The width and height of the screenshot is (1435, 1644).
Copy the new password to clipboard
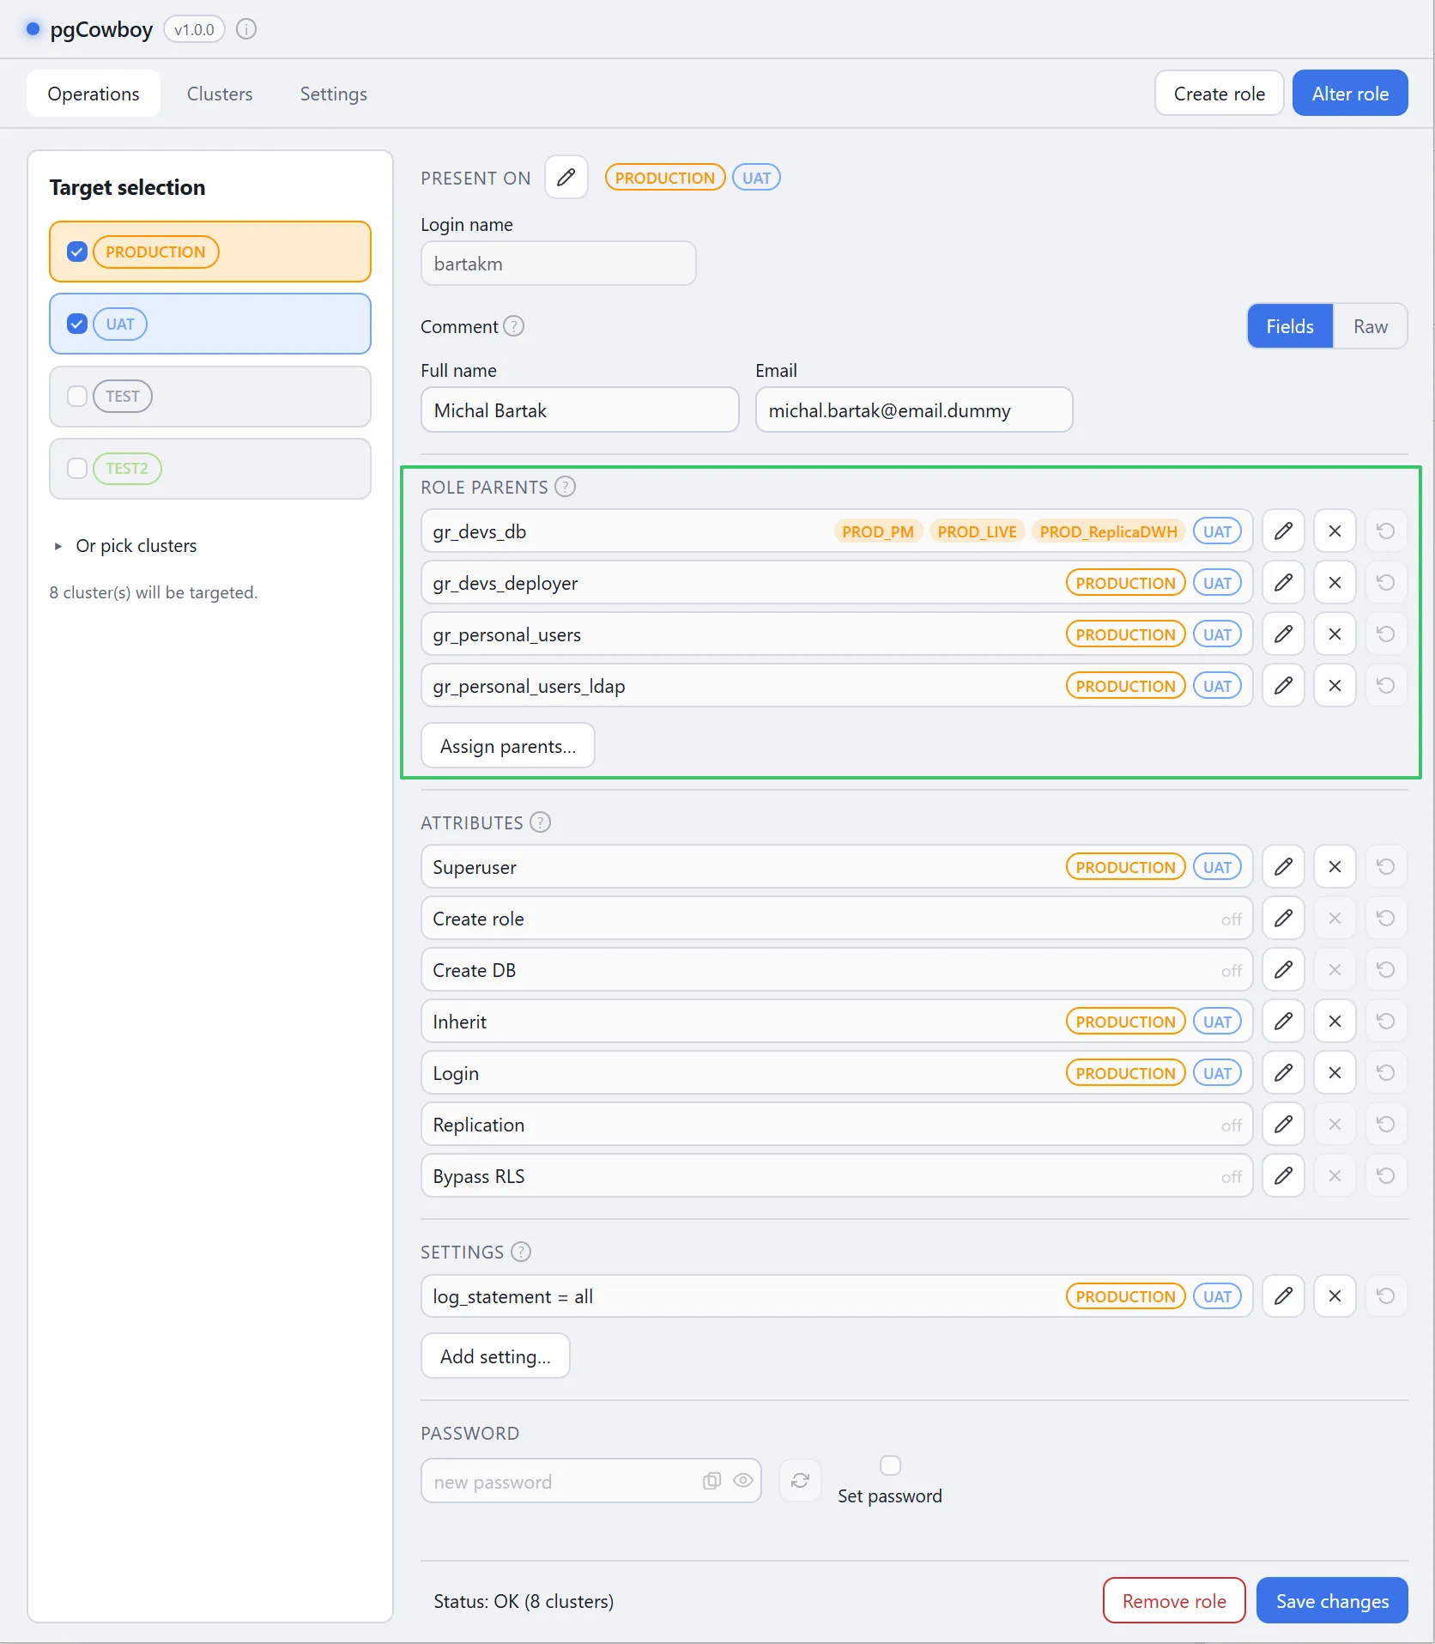(711, 1481)
